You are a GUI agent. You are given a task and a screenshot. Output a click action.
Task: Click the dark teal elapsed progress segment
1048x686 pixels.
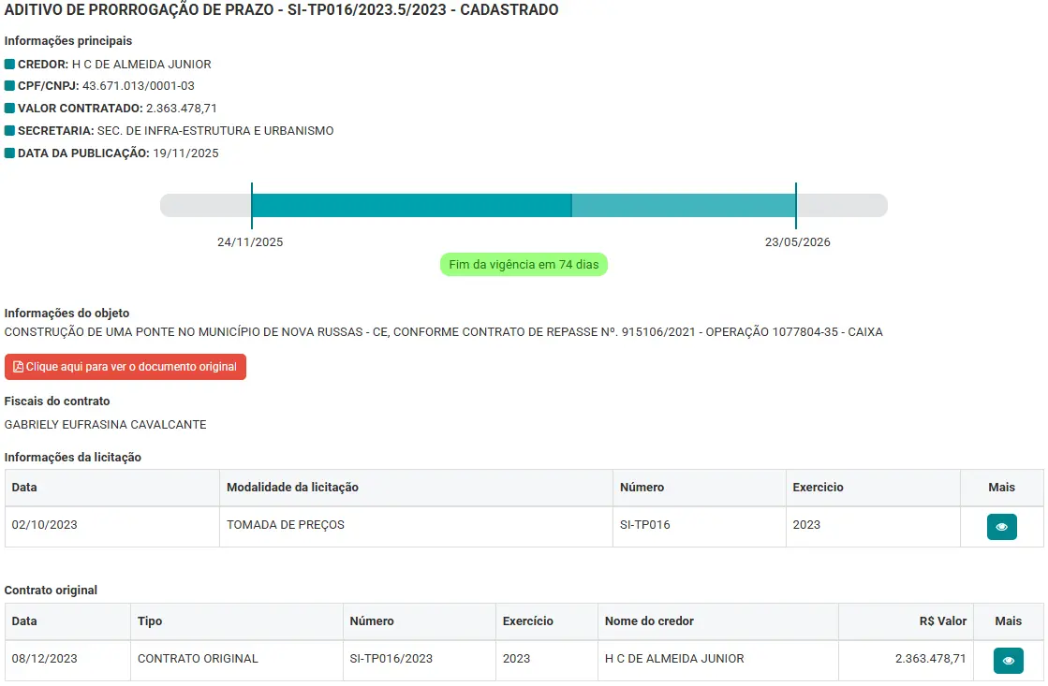(411, 205)
